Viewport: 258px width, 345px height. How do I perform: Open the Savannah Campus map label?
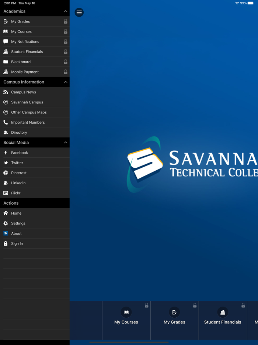[x=27, y=102]
